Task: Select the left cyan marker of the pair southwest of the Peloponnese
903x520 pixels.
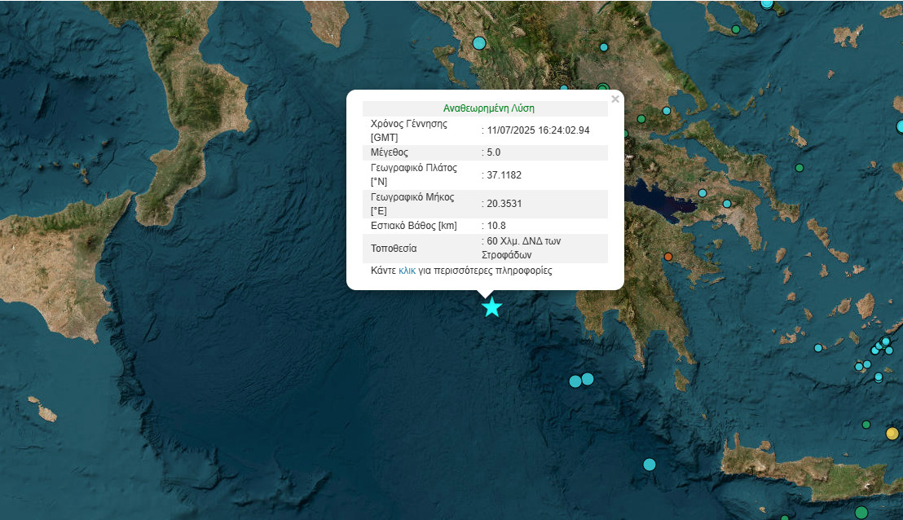Action: (575, 381)
